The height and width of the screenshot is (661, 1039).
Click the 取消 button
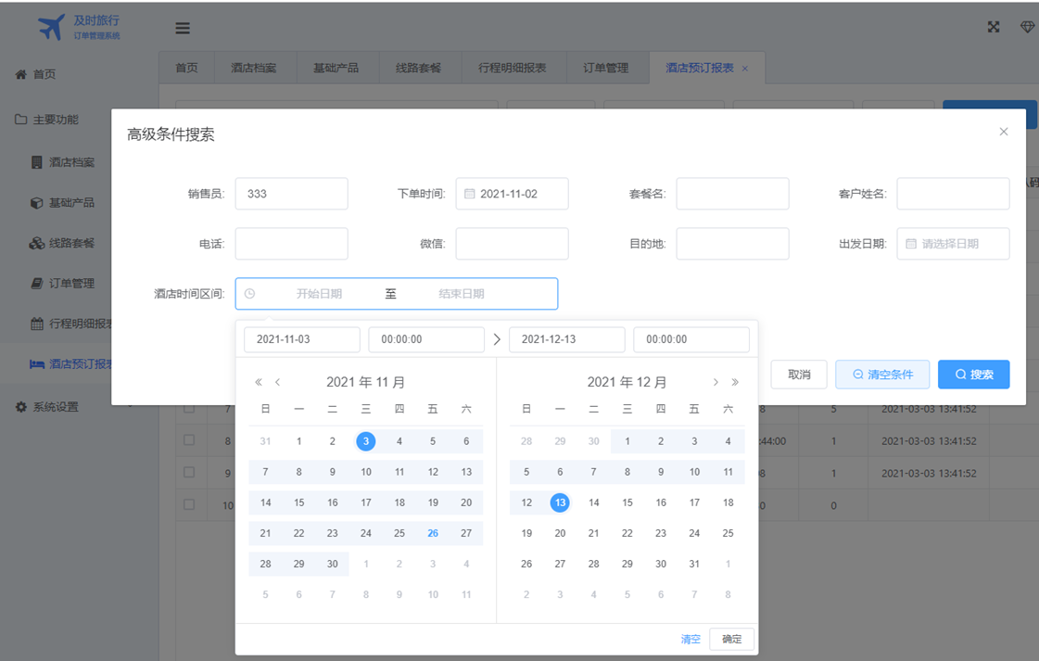click(x=799, y=375)
